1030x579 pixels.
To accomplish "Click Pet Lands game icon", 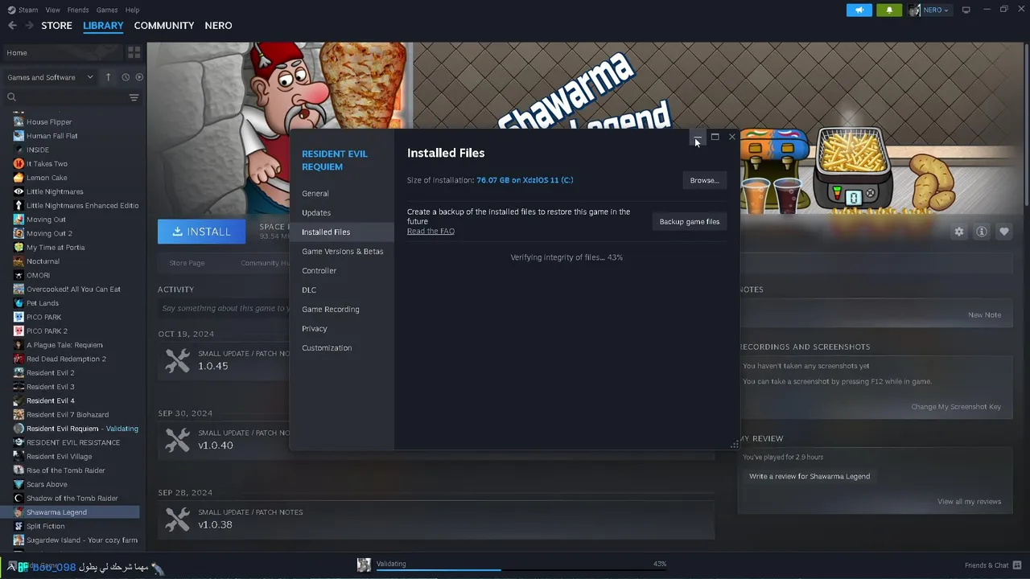I will (x=19, y=303).
